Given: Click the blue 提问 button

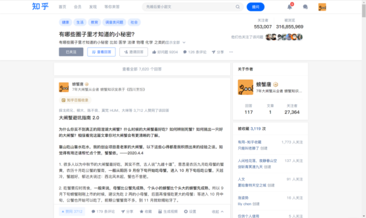Looking at the screenshot, I should point(255,7).
